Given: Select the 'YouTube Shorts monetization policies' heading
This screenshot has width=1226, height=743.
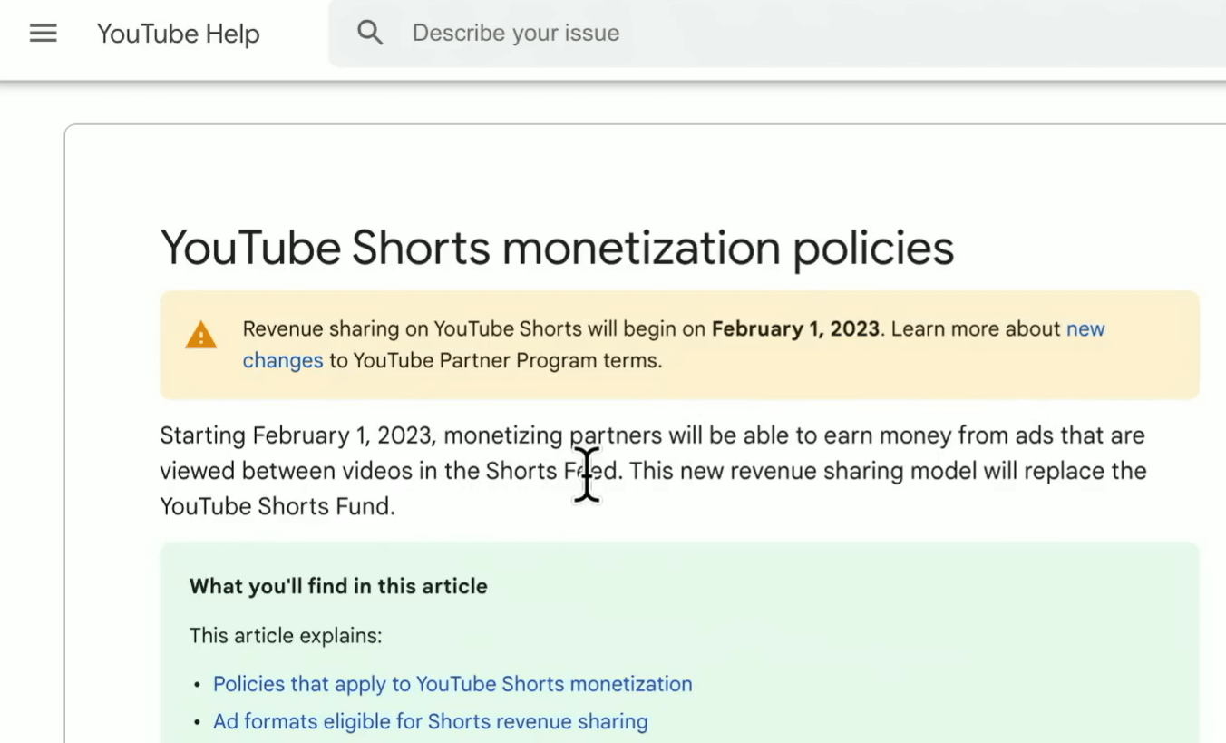Looking at the screenshot, I should (x=557, y=247).
